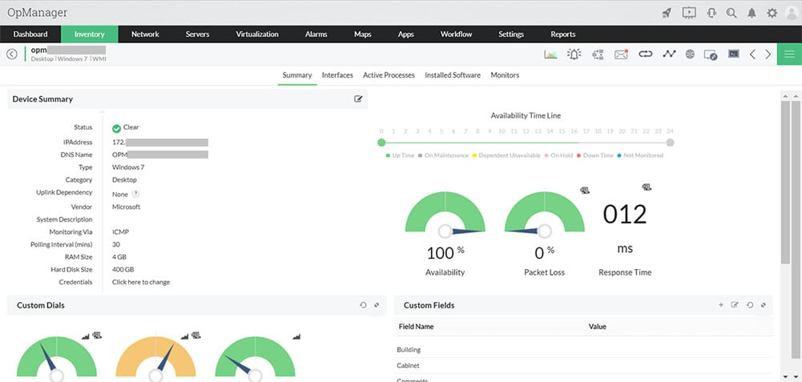Click the 'Click here to change' credentials link
This screenshot has width=802, height=382.
(x=141, y=282)
